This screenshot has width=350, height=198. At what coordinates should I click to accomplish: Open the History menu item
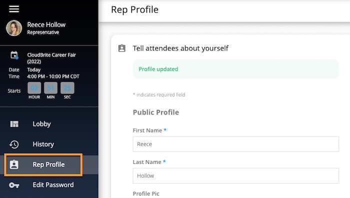tap(49, 144)
